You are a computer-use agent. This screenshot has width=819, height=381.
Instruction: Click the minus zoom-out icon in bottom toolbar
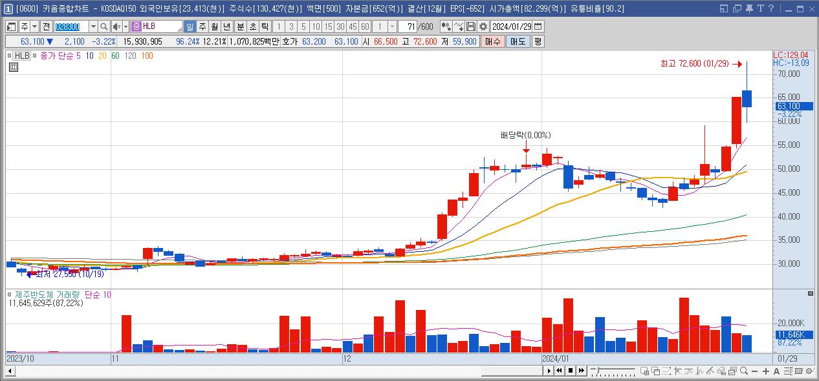(755, 371)
